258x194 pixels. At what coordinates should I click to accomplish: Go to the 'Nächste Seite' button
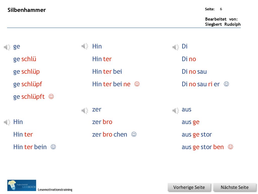(235, 187)
